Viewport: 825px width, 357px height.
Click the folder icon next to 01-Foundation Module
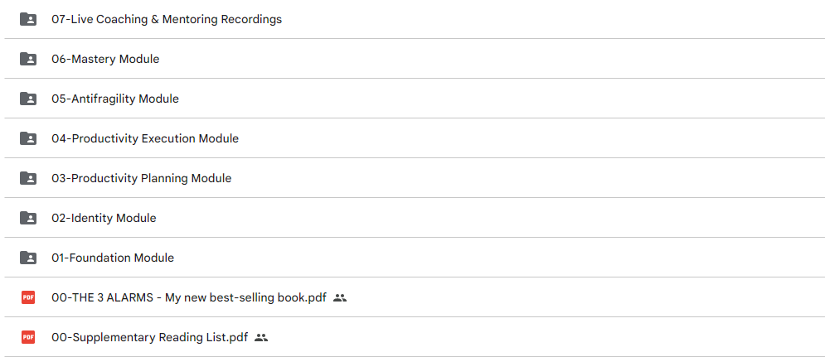pos(28,258)
